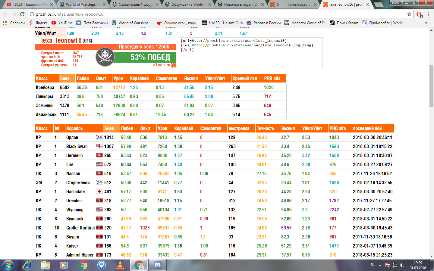
Task: Click the Сторожевой ship name
Action: pyautogui.click(x=78, y=182)
